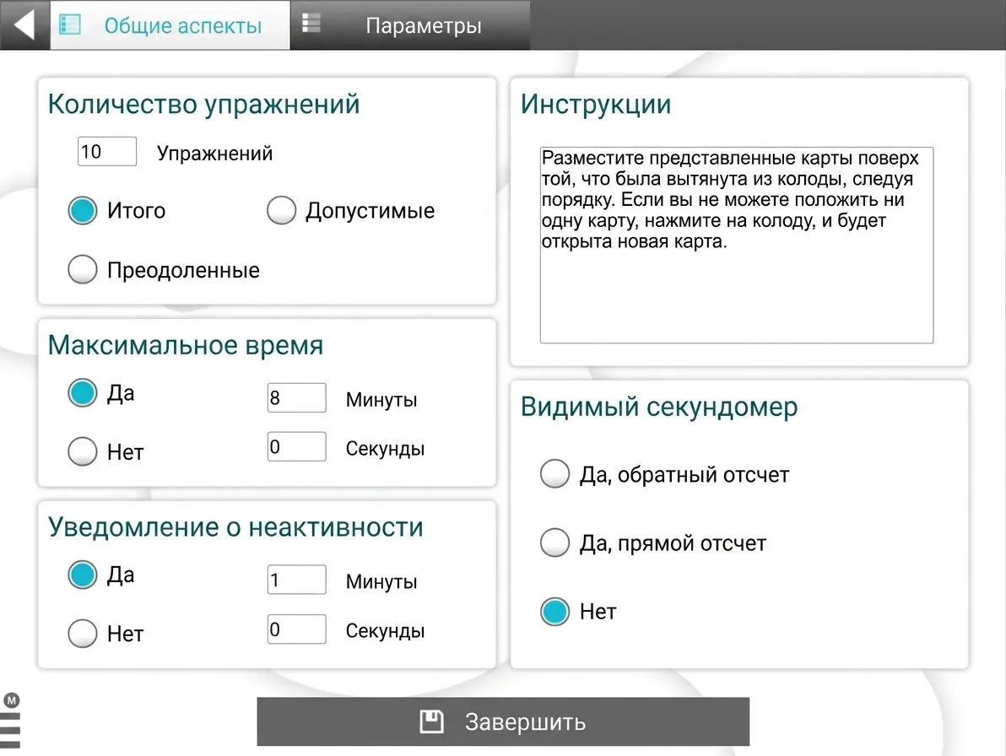Click the Общие аспекты tab list icon
Viewport: 1006px width, 756px height.
70,25
